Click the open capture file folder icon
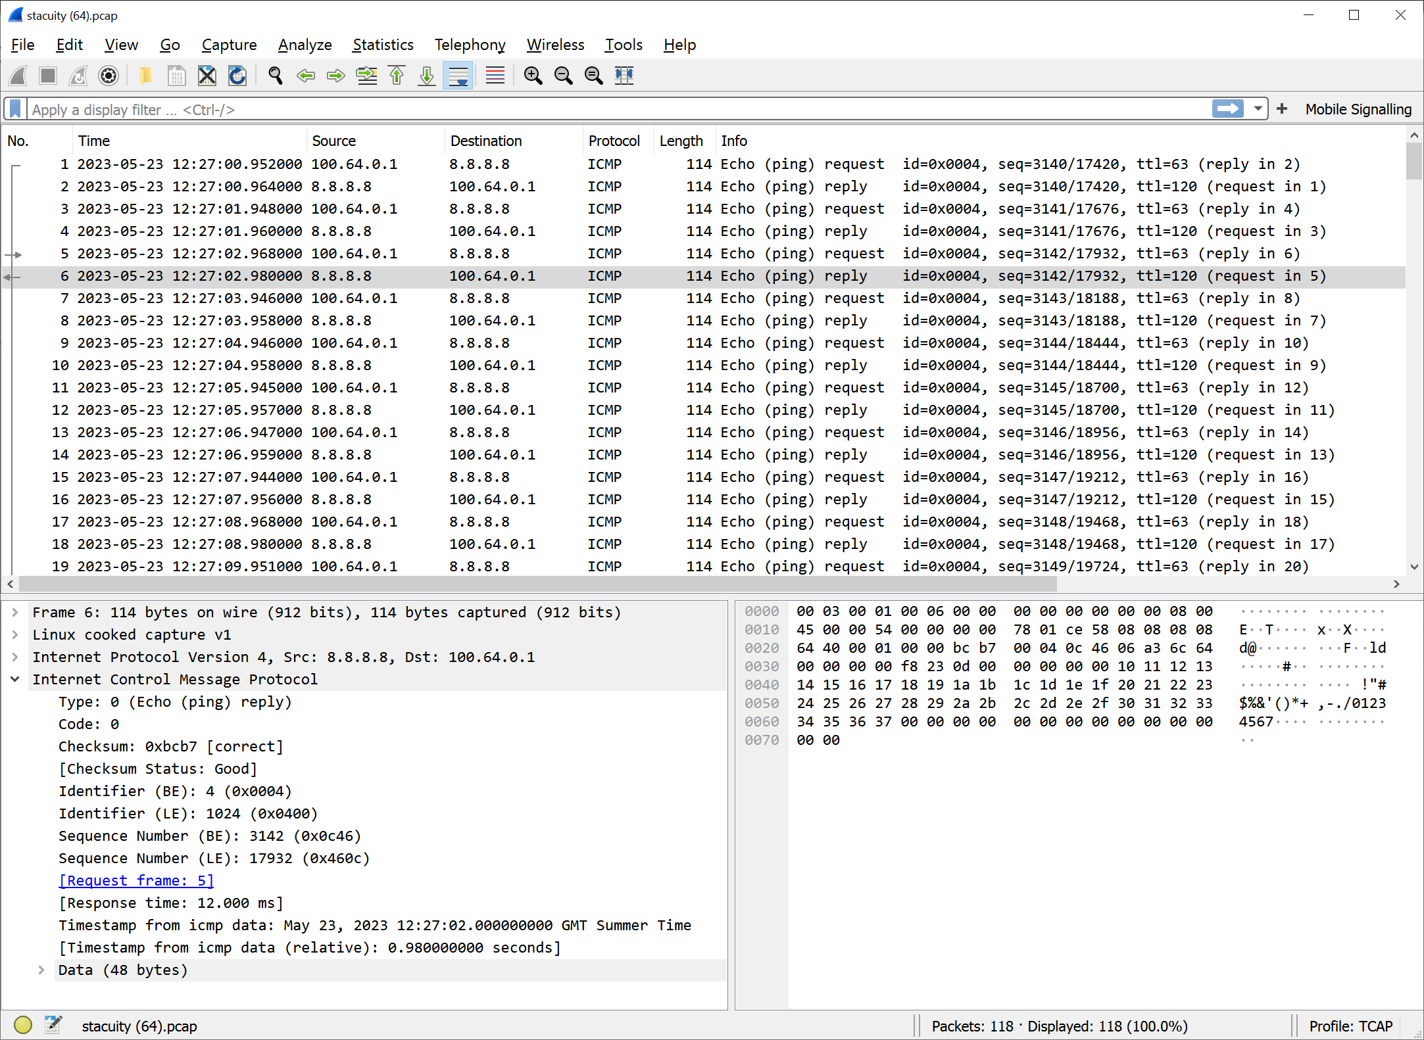The width and height of the screenshot is (1424, 1040). pos(145,76)
